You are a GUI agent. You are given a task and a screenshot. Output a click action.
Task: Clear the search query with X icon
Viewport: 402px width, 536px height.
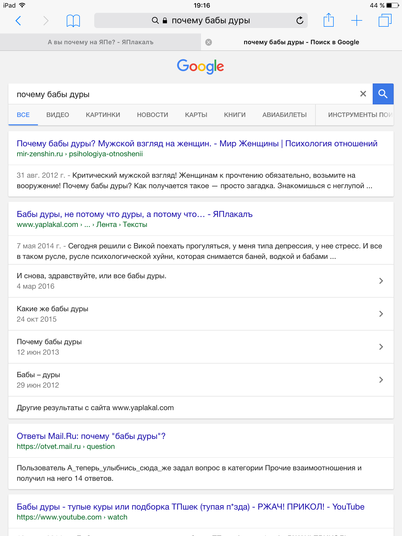click(363, 94)
